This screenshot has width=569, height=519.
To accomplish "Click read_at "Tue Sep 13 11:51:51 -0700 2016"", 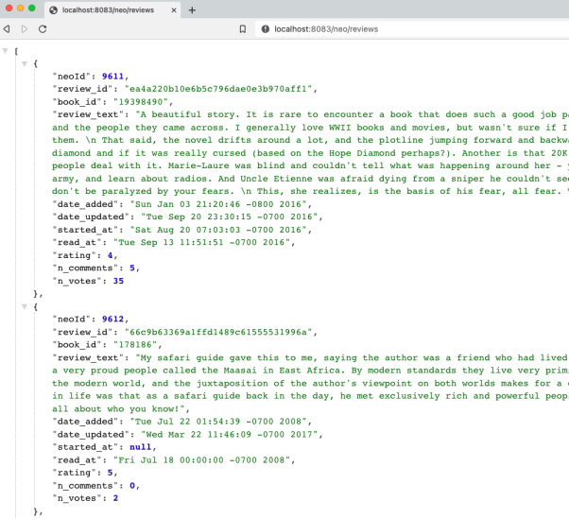I will point(201,242).
